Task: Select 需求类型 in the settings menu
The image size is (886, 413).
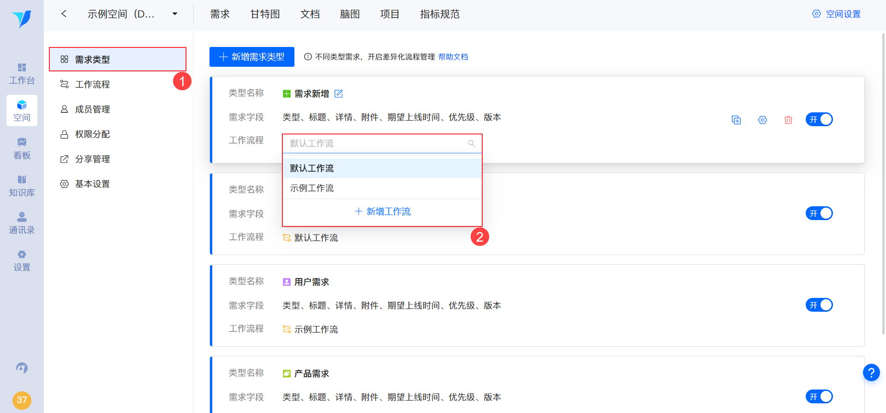Action: click(x=118, y=59)
